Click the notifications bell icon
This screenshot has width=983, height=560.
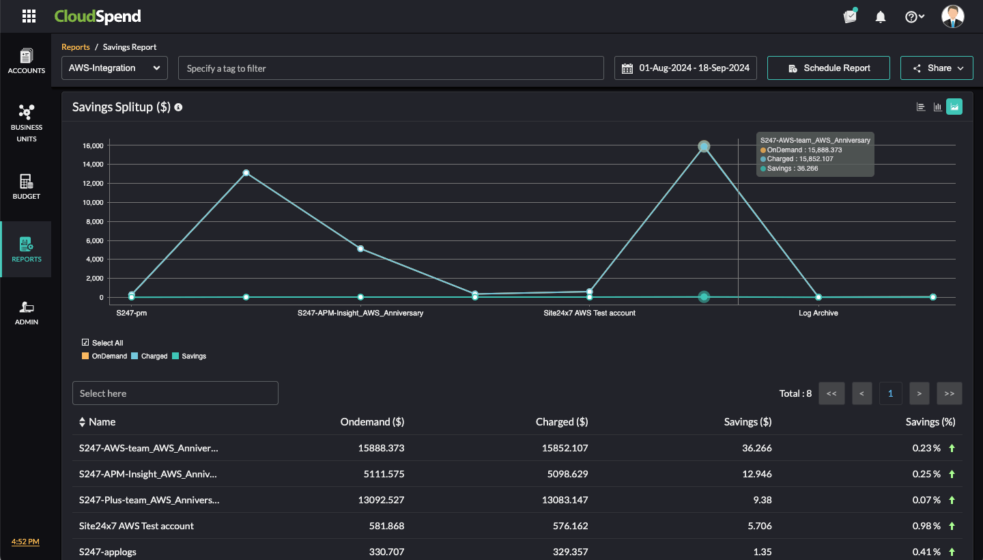pyautogui.click(x=881, y=17)
